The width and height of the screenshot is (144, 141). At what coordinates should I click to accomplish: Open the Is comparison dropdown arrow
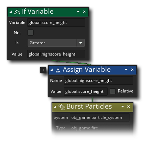(x=80, y=43)
